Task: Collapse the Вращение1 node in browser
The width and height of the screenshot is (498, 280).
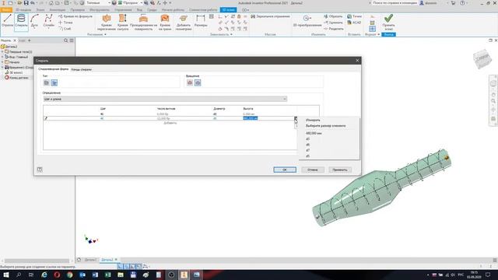Action: point(2,68)
